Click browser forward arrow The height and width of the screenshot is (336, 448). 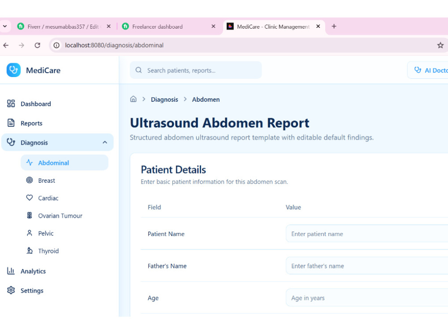click(x=22, y=45)
